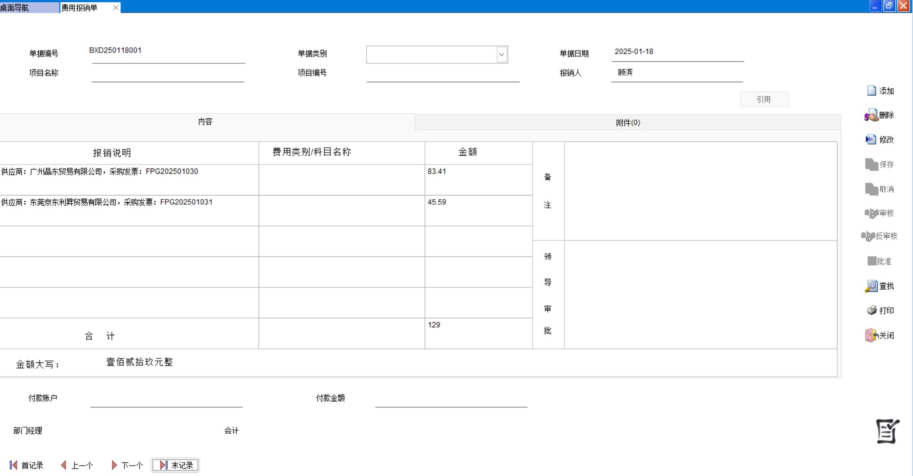
Task: Close the 费用报销单 tab
Action: (x=116, y=8)
